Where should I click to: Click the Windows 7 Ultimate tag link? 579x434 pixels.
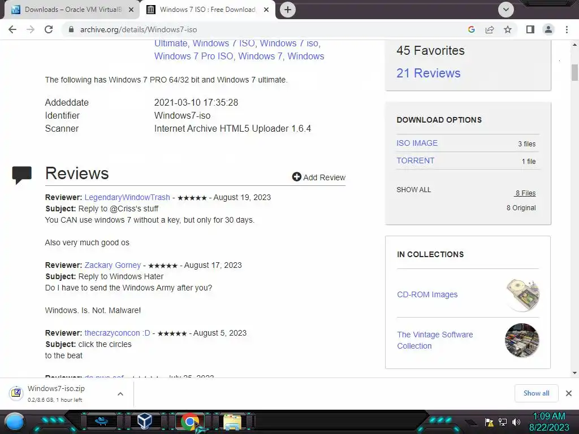pos(171,44)
